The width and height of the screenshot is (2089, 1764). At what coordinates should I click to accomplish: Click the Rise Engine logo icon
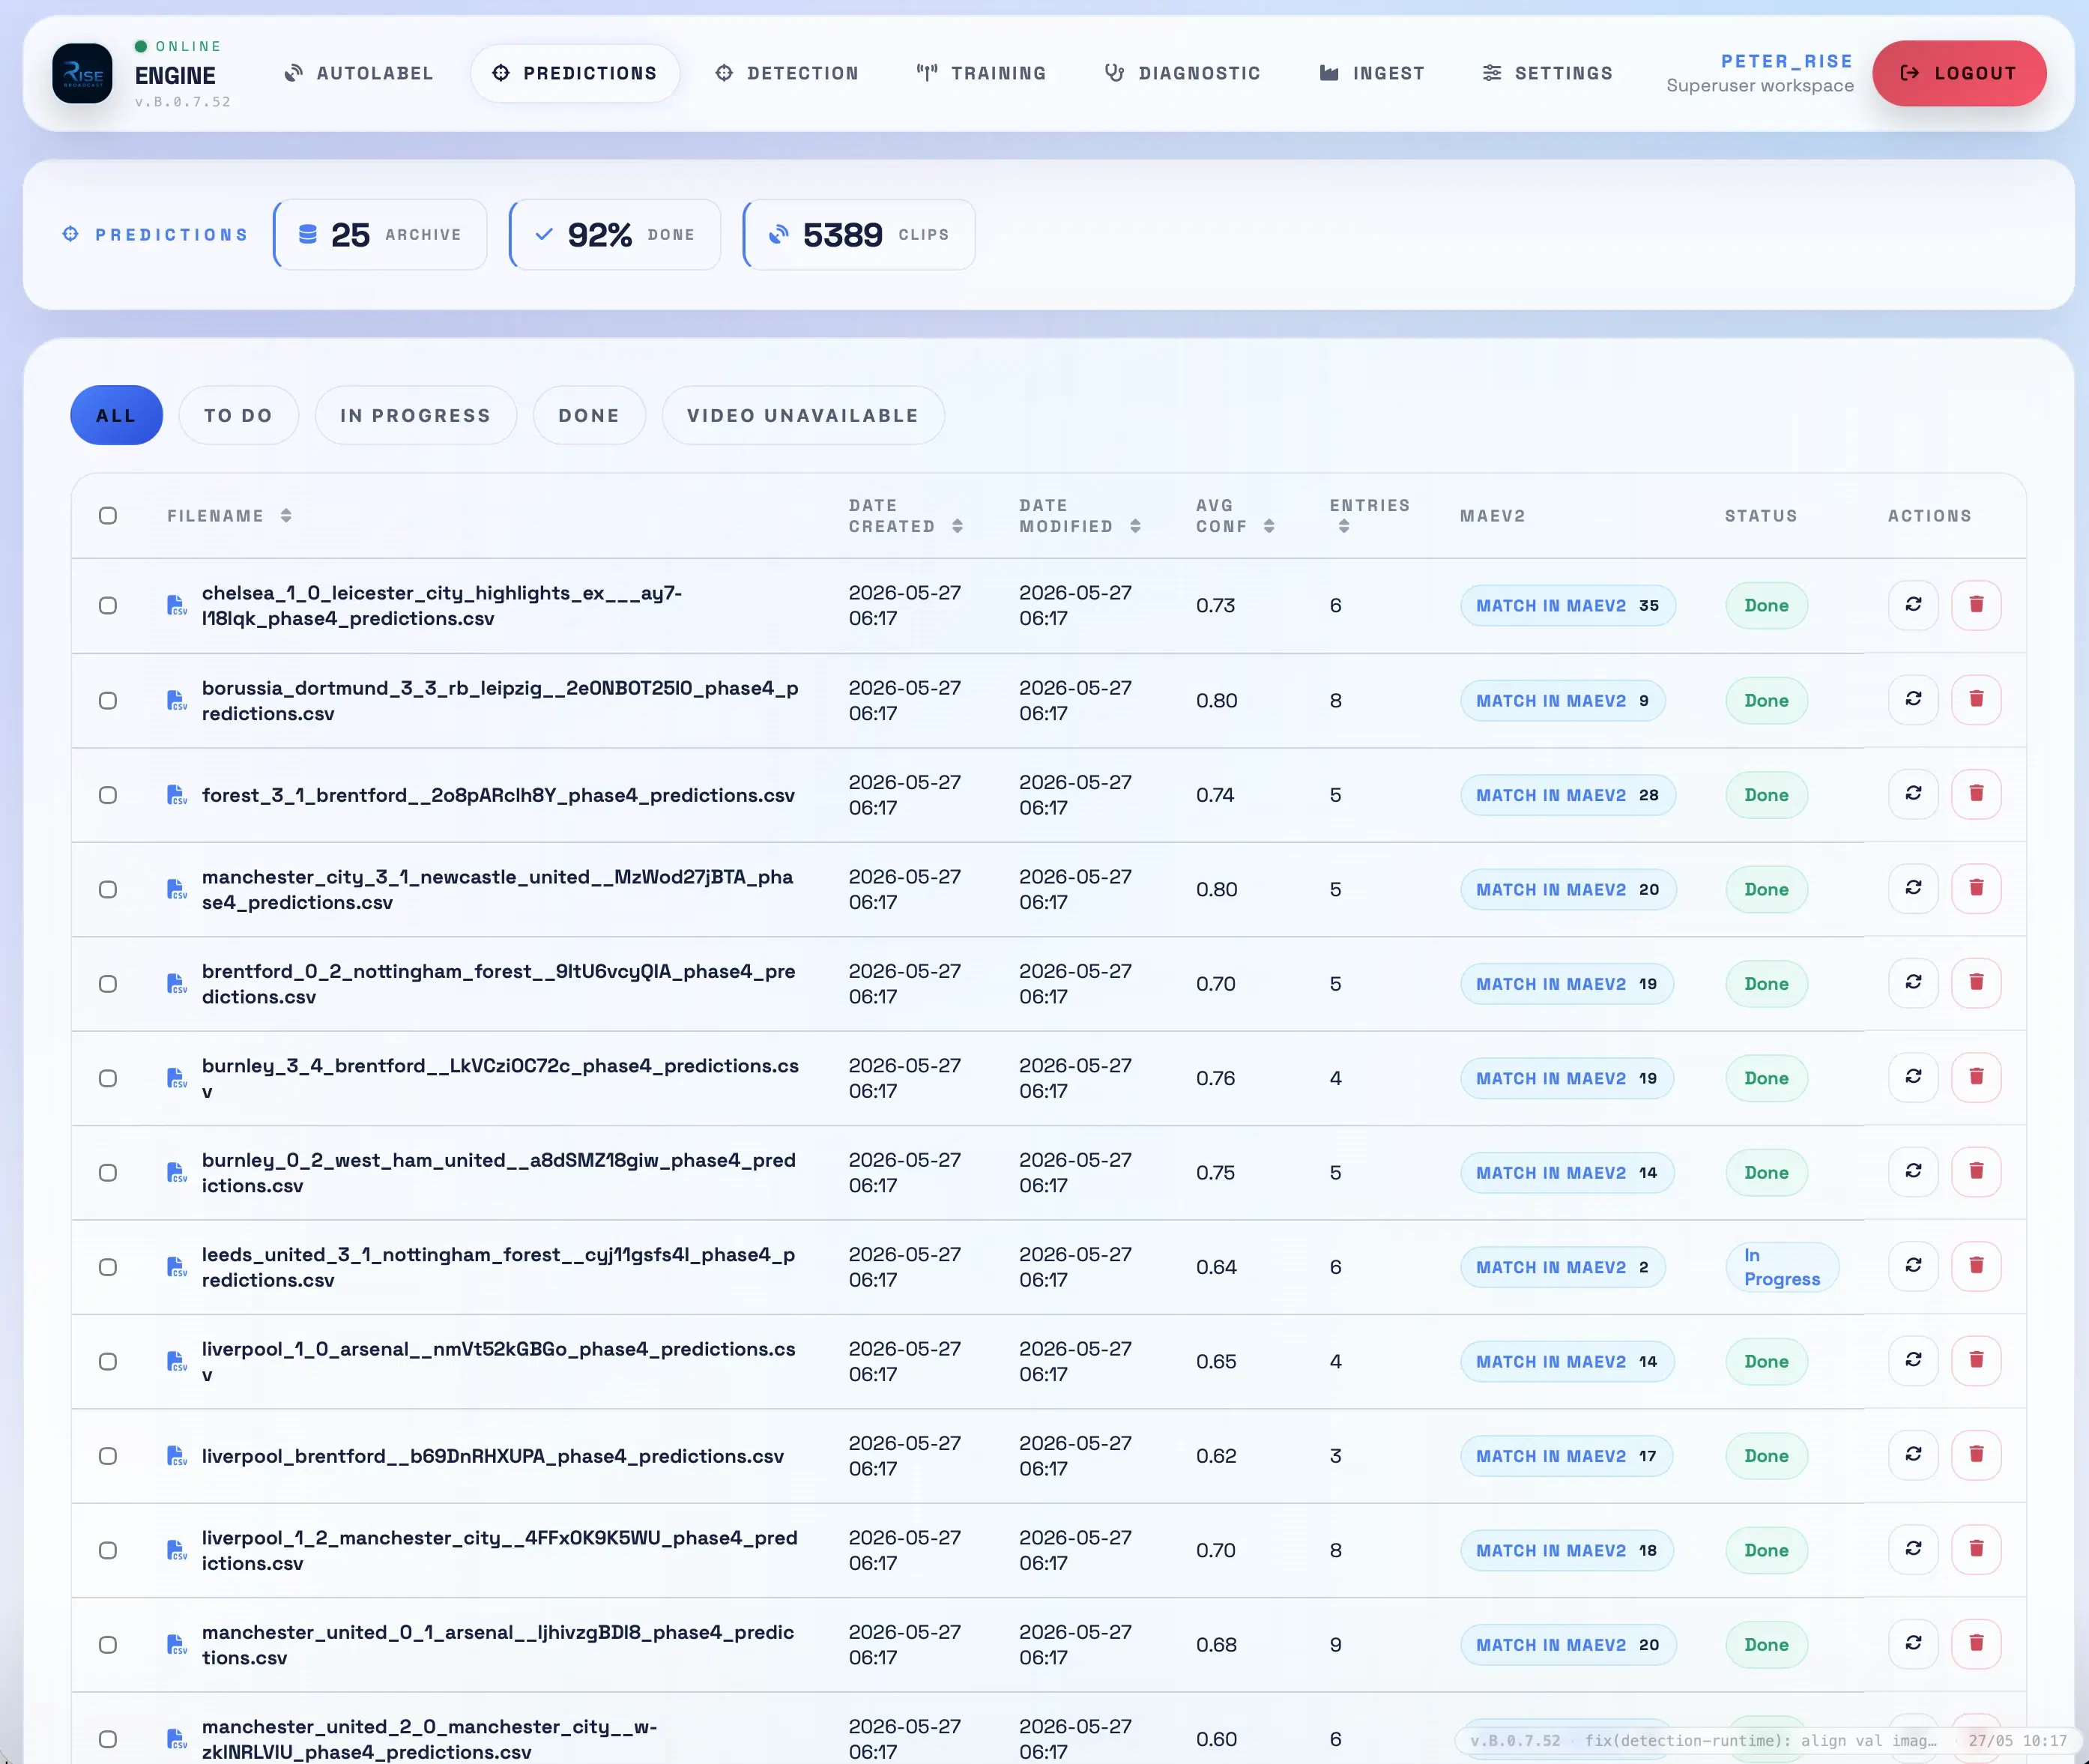click(82, 73)
